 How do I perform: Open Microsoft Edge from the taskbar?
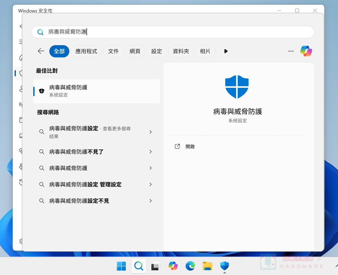pyautogui.click(x=190, y=266)
